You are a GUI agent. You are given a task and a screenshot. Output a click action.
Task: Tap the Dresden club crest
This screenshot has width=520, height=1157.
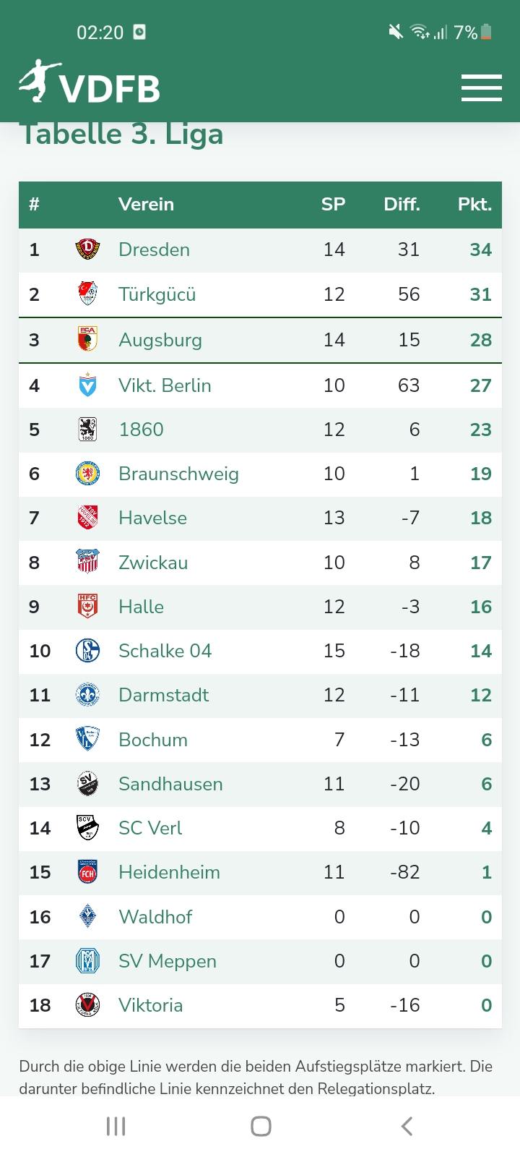pos(87,249)
